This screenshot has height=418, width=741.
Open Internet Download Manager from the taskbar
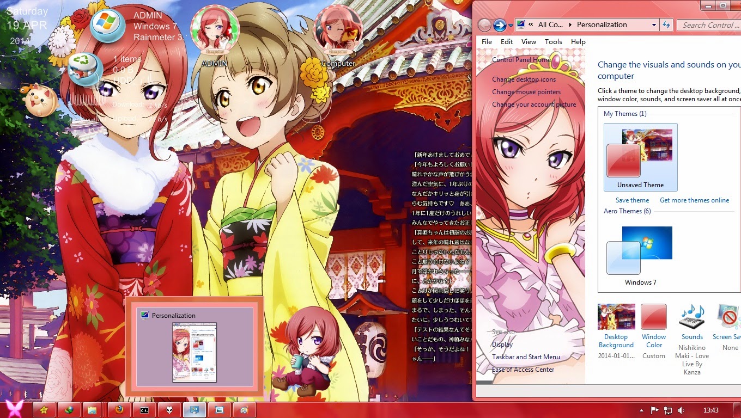(69, 410)
